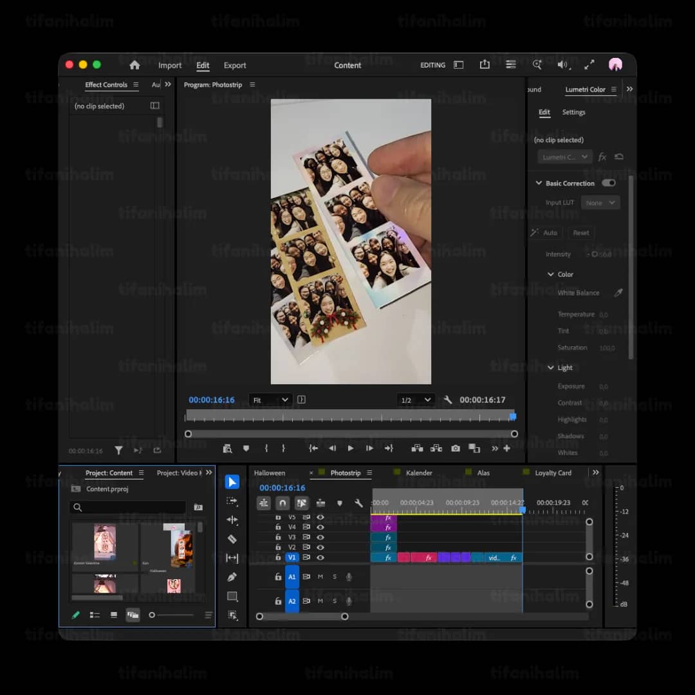Select the Selection tool arrow
This screenshot has width=695, height=695.
point(232,482)
